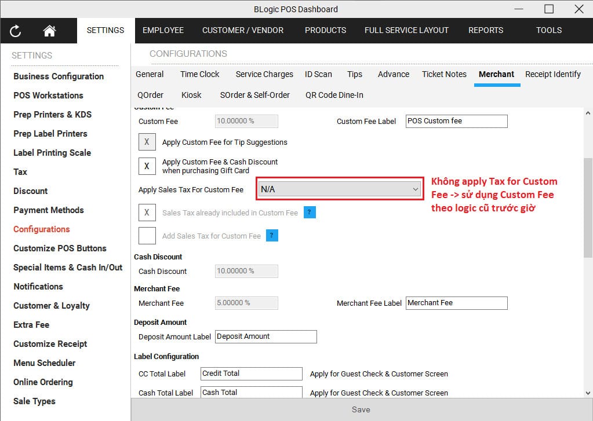Viewport: 593px width, 421px height.
Task: Open Apply Sales Tax For Custom Fee dropdown
Action: 339,189
